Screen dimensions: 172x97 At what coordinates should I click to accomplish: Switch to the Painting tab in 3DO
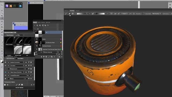72,11
